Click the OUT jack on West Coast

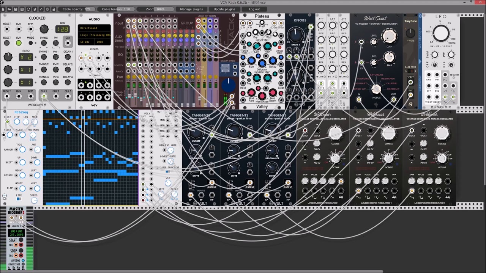coord(394,100)
